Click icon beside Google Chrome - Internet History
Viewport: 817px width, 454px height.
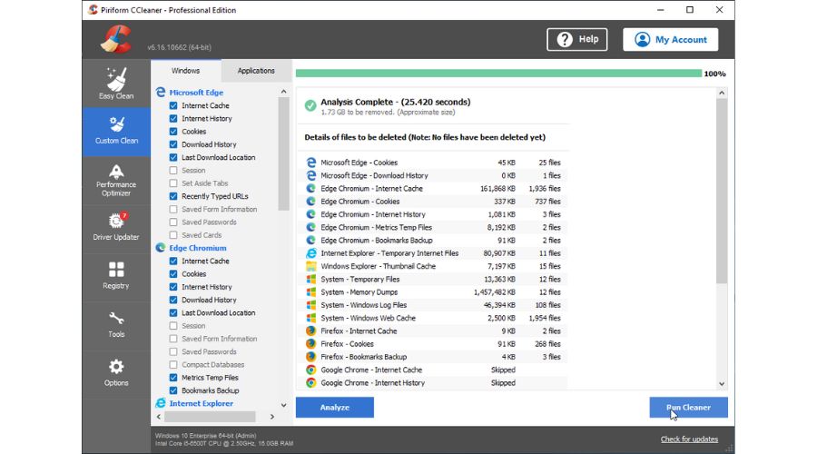coord(311,382)
